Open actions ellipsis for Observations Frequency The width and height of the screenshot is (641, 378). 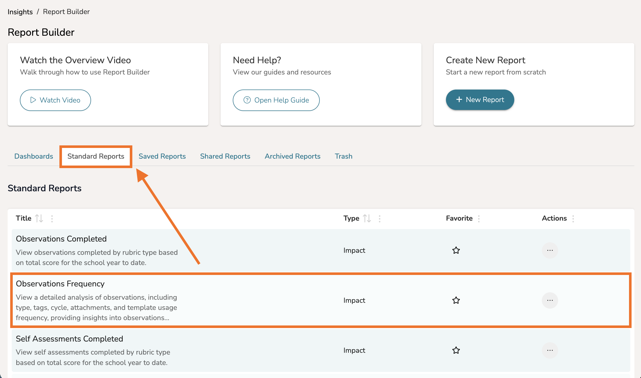click(550, 300)
